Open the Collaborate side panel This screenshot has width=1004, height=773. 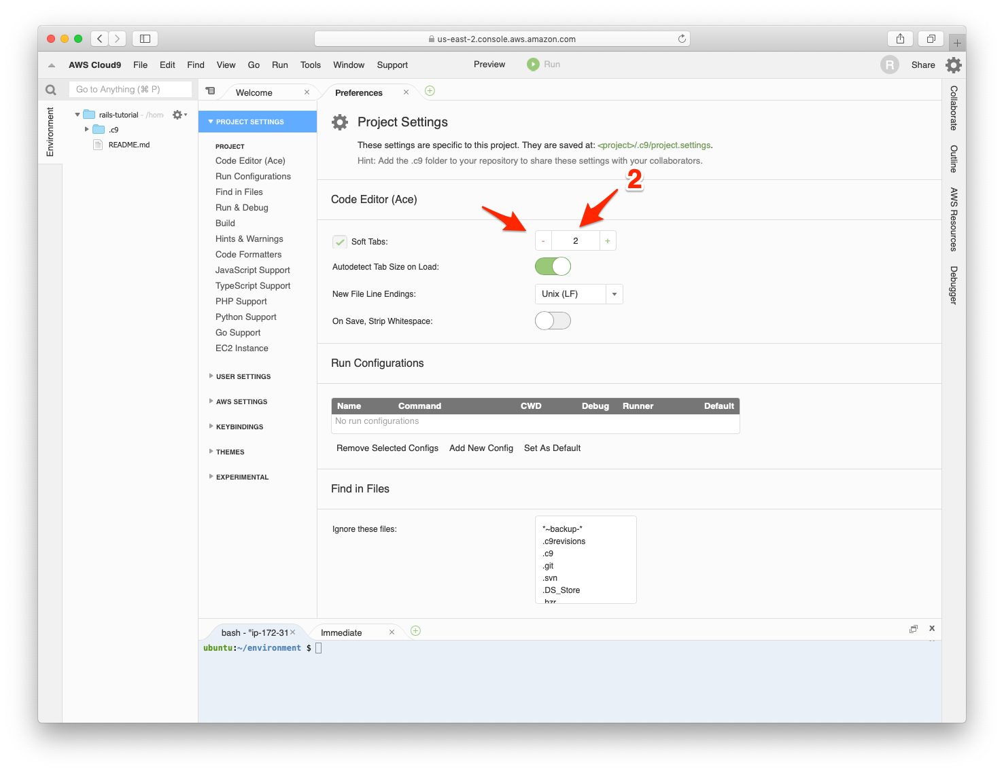[x=954, y=108]
